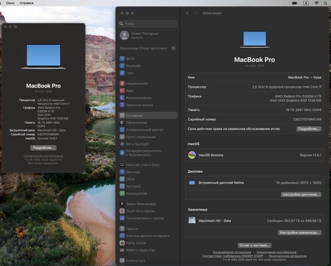This screenshot has height=266, width=331.
Task: Open Нормативная сертификация link in About window
Action: [x=43, y=156]
